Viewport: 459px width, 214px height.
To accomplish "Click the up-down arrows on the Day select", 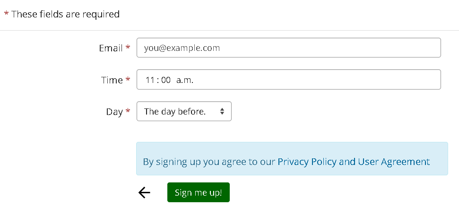I will coord(222,112).
